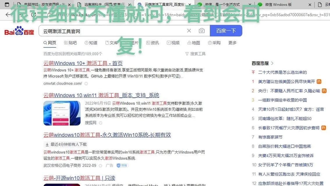Open the Baidu logo homepage link
The height and width of the screenshot is (186, 330).
[19, 31]
